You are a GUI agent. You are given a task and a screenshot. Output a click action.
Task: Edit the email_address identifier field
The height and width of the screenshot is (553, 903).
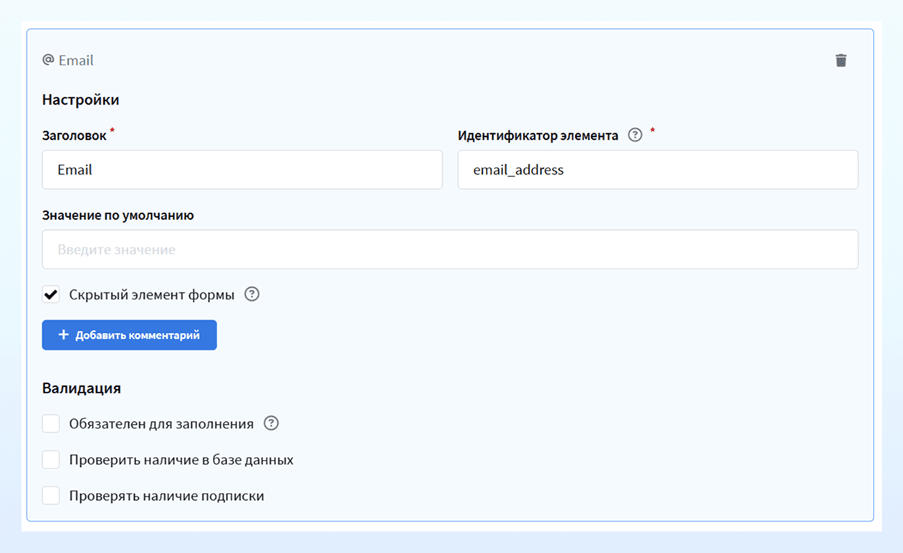(x=658, y=170)
